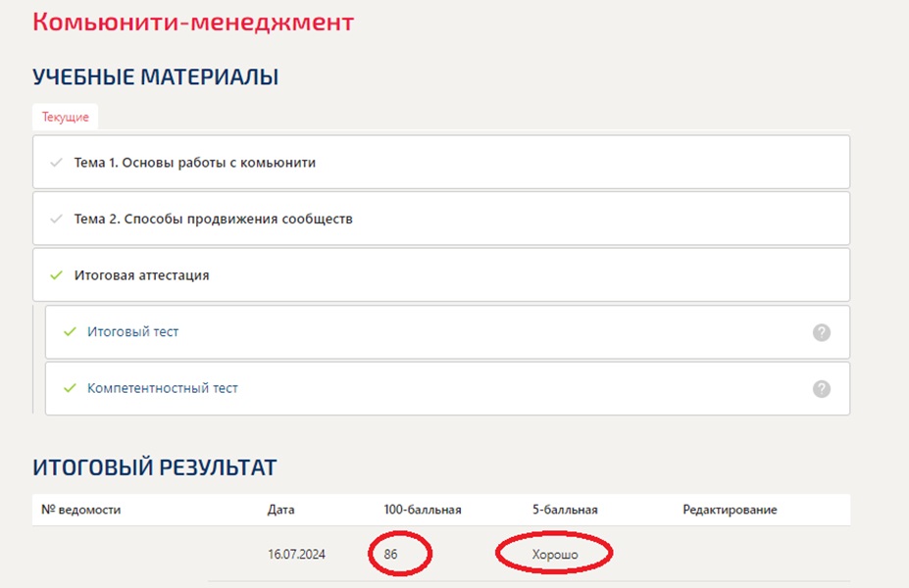Click help icon for Компетентностный тест
This screenshot has height=588, width=909.
(822, 389)
